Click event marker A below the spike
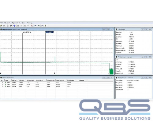The image size is (153, 123). pyautogui.click(x=54, y=73)
